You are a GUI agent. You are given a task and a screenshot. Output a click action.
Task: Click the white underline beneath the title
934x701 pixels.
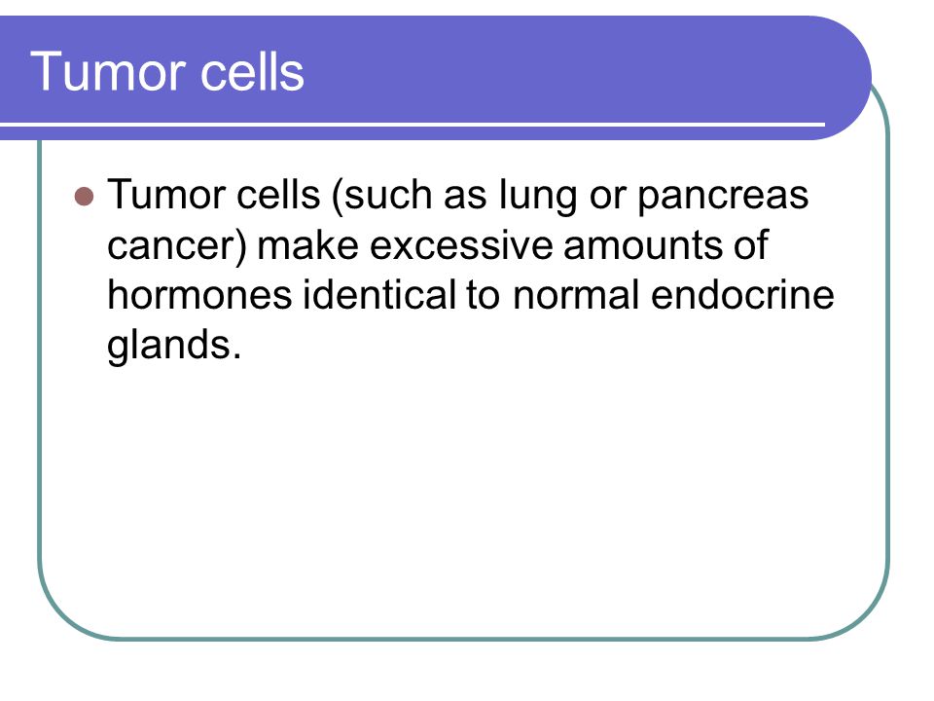click(413, 125)
